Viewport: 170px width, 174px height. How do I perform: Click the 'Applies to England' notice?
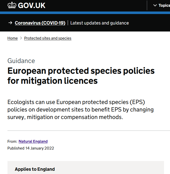click(35, 169)
